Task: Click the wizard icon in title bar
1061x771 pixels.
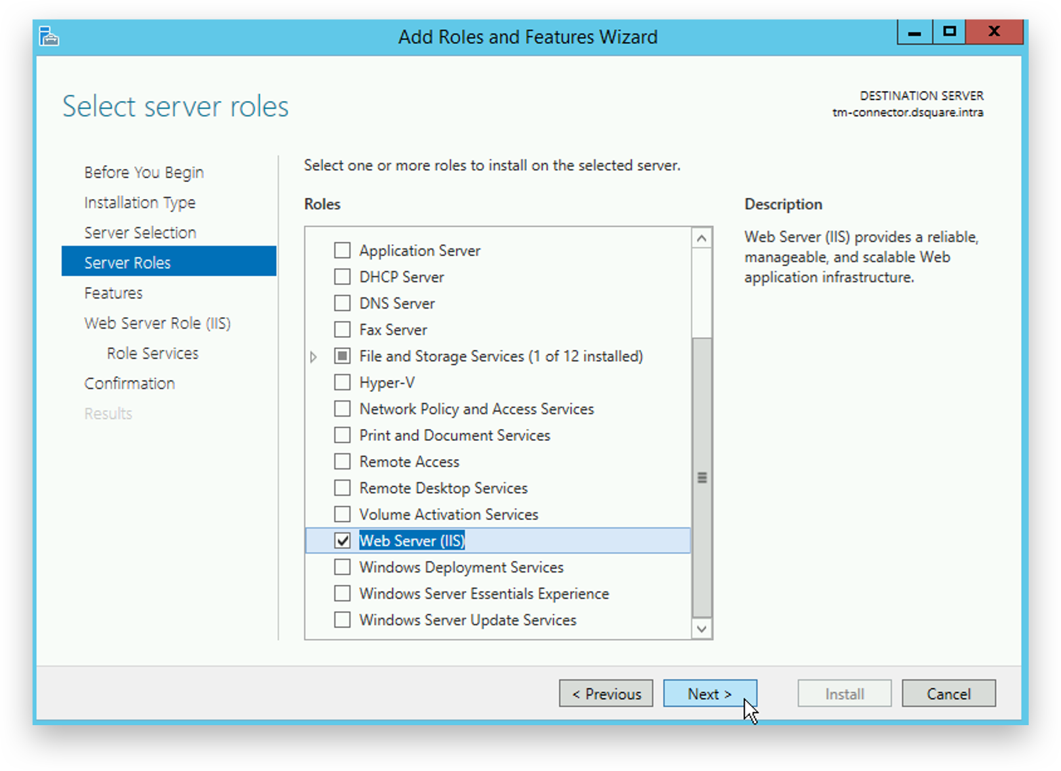Action: point(49,37)
